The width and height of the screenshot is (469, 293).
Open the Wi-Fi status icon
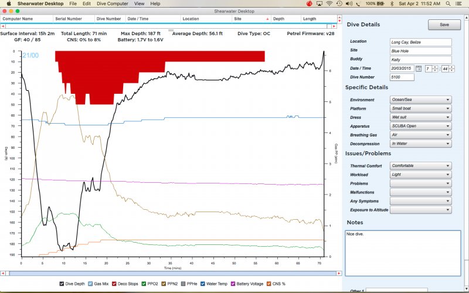329,4
